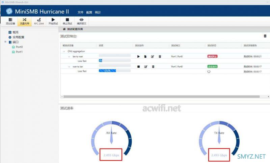Collapse the wan to lan row chevron
Screen dimensions: 270x163
69,67
